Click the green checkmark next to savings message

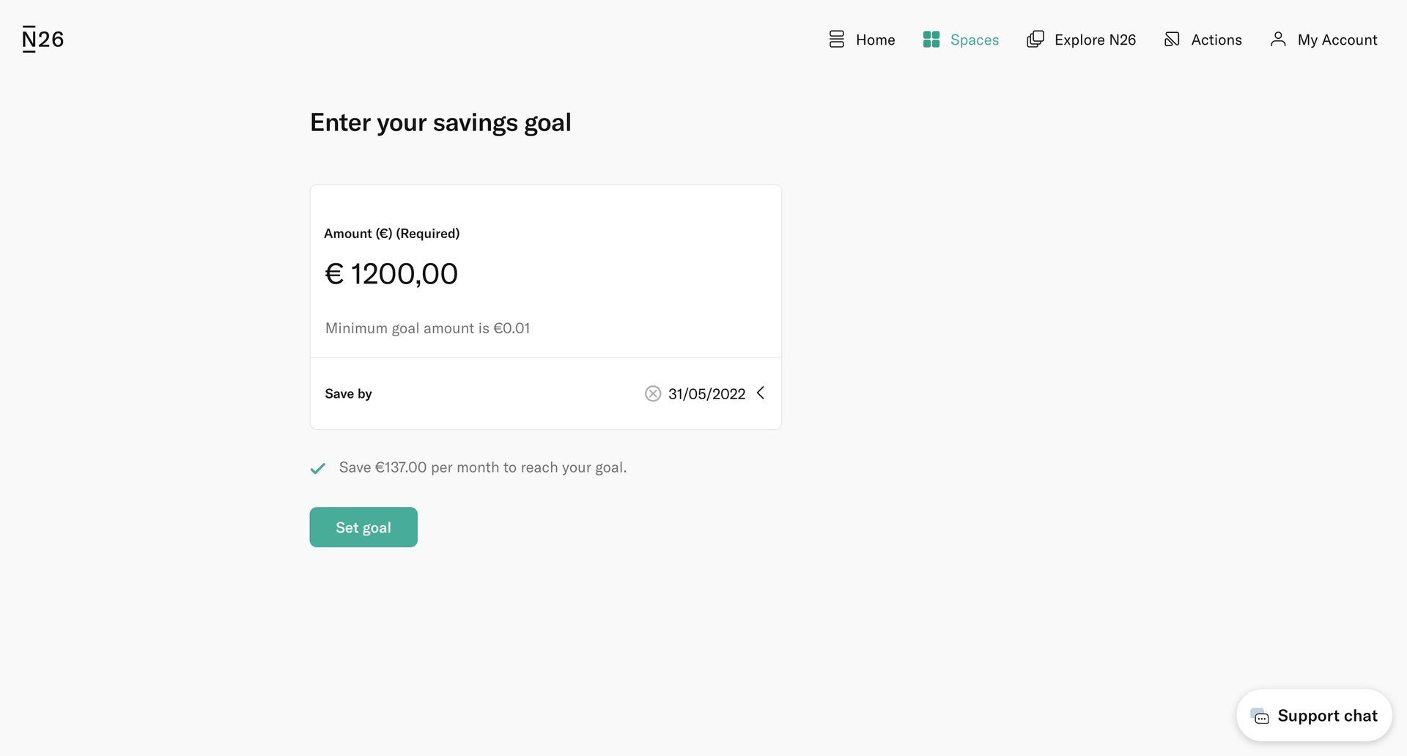317,467
